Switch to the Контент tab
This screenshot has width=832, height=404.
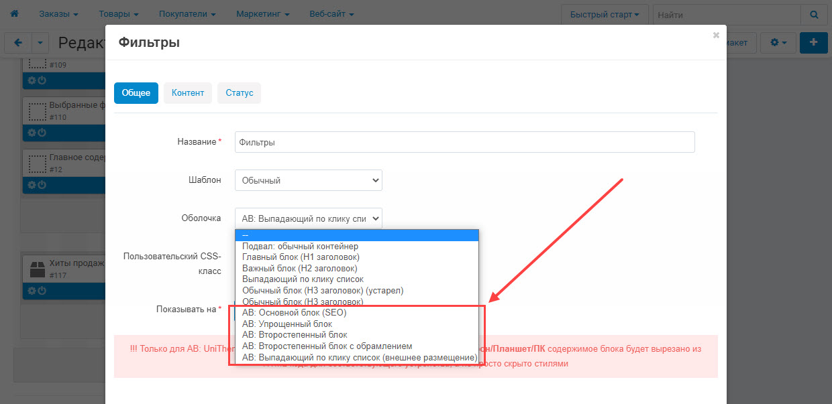click(188, 93)
